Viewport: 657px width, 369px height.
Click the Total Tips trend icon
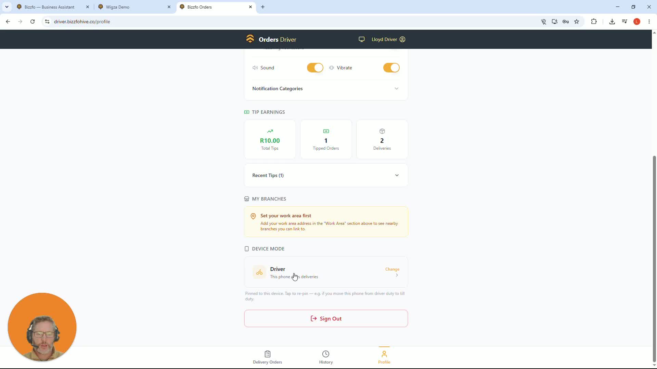270,131
